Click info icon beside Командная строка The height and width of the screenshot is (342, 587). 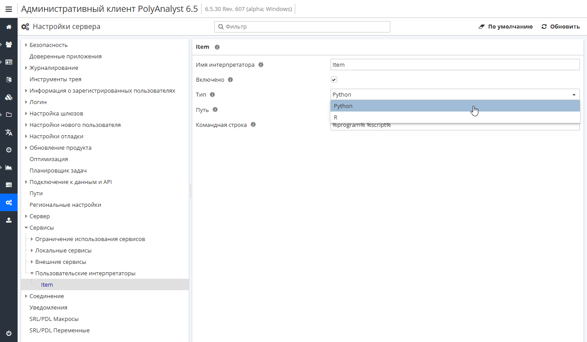[x=253, y=124]
